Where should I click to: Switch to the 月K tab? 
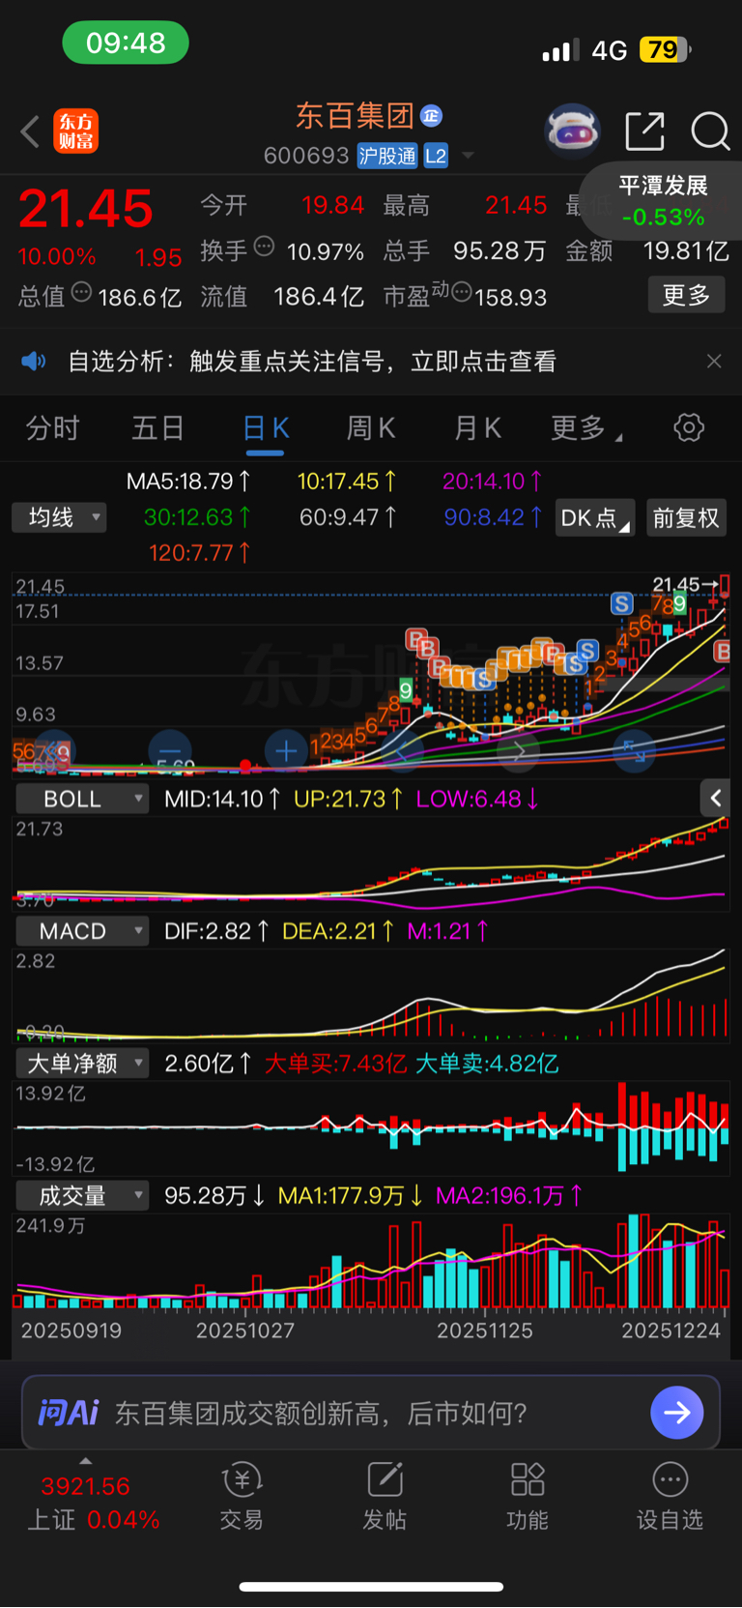click(x=477, y=427)
